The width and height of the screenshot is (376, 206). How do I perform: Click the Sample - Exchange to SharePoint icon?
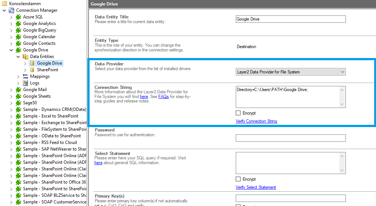coord(18,123)
